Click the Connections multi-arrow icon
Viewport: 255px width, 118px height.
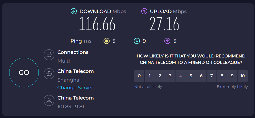49,55
